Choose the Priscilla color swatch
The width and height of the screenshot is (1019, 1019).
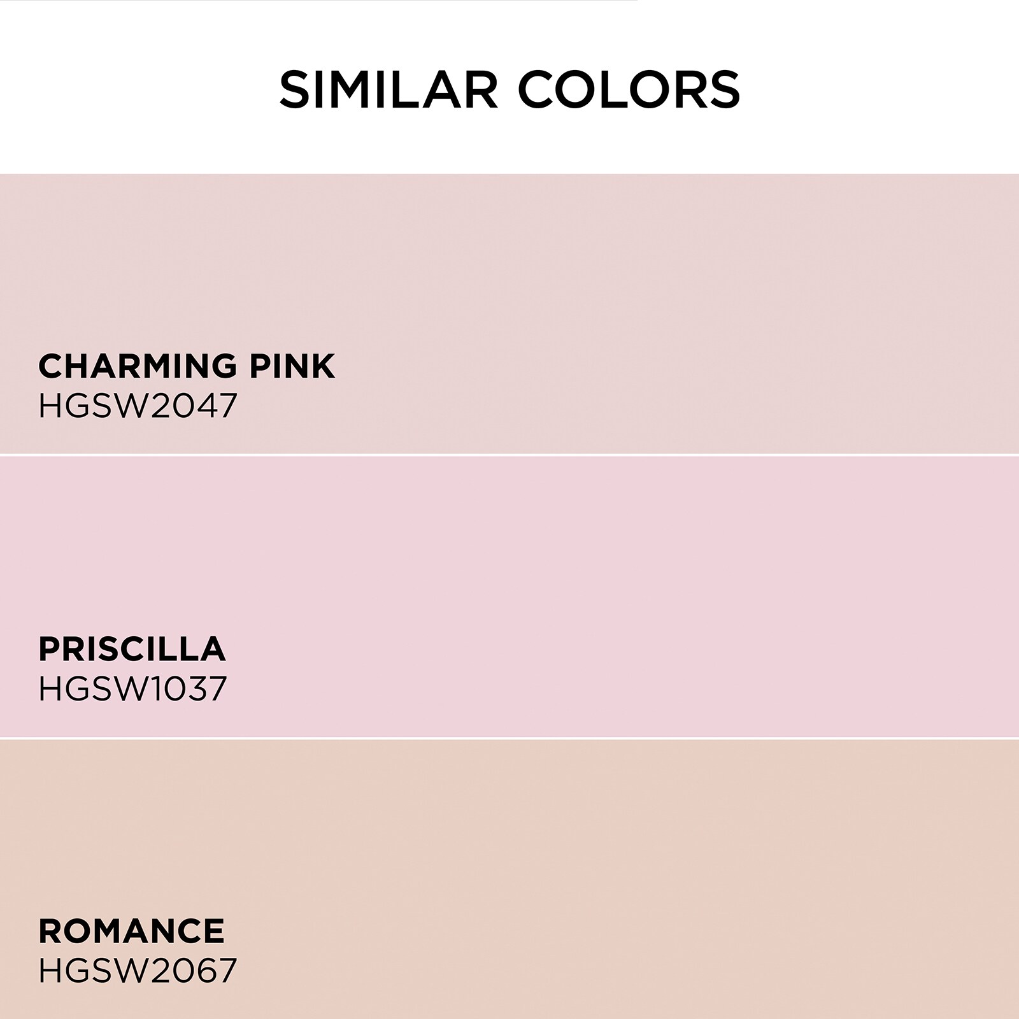(x=509, y=597)
